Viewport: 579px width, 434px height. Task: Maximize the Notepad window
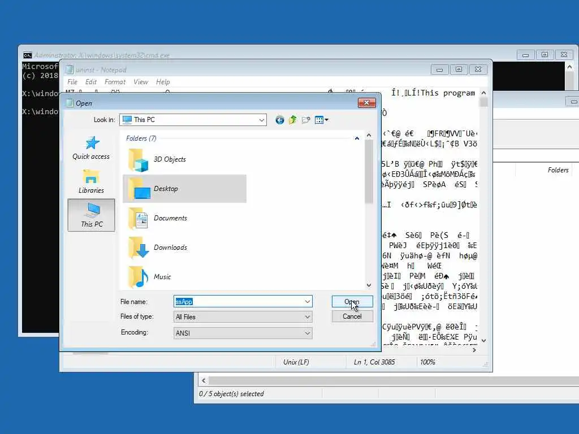pos(459,70)
